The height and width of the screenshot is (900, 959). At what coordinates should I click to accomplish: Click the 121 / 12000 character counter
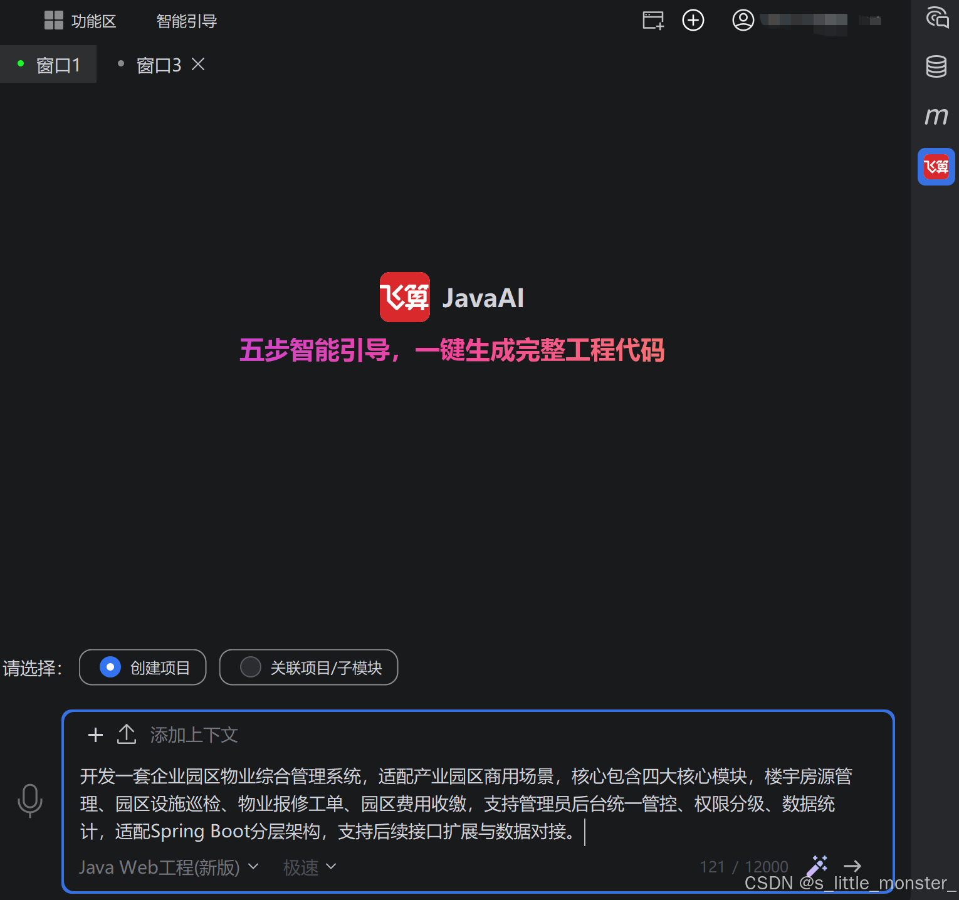coord(744,867)
